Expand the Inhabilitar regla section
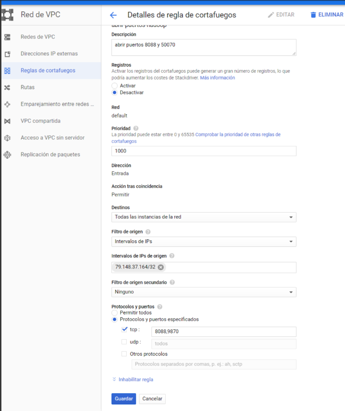 [x=132, y=380]
